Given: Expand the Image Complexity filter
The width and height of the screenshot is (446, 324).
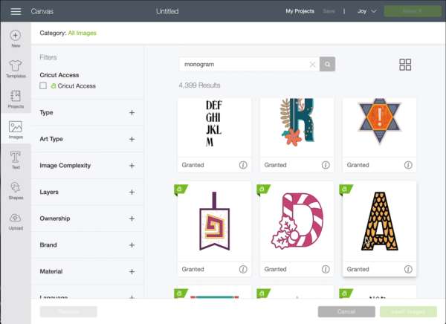Looking at the screenshot, I should coord(132,166).
